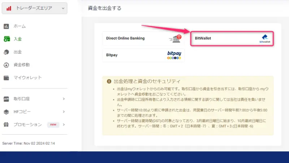The width and height of the screenshot is (289, 163).
Task: Select the BitWallet withdrawal option
Action: tap(231, 38)
